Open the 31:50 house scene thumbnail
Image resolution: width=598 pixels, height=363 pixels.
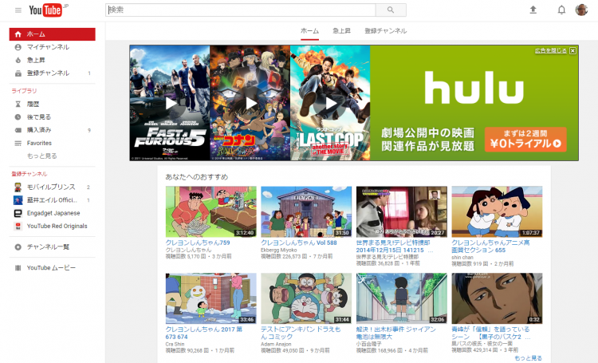(306, 212)
